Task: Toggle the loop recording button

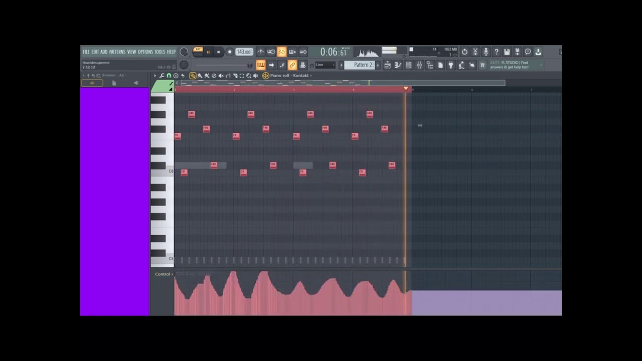Action: click(303, 52)
